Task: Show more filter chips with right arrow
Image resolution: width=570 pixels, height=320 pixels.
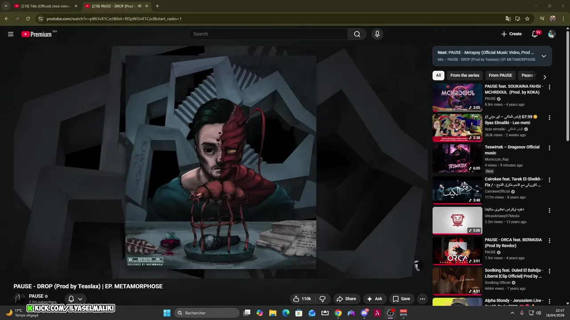Action: tap(544, 77)
